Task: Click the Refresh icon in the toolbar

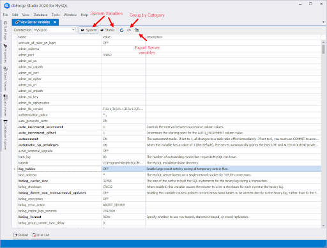Action: 121,30
